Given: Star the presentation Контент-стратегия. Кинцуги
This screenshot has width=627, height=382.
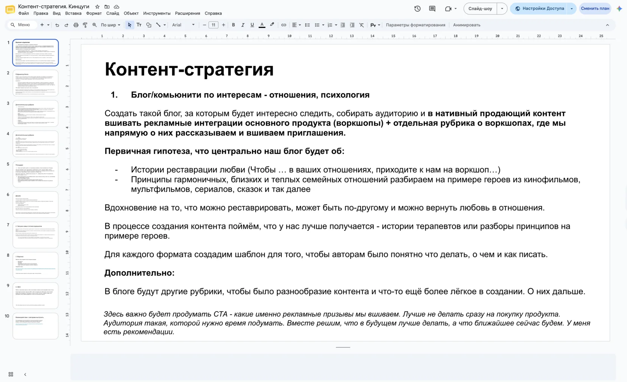Looking at the screenshot, I should pos(97,7).
